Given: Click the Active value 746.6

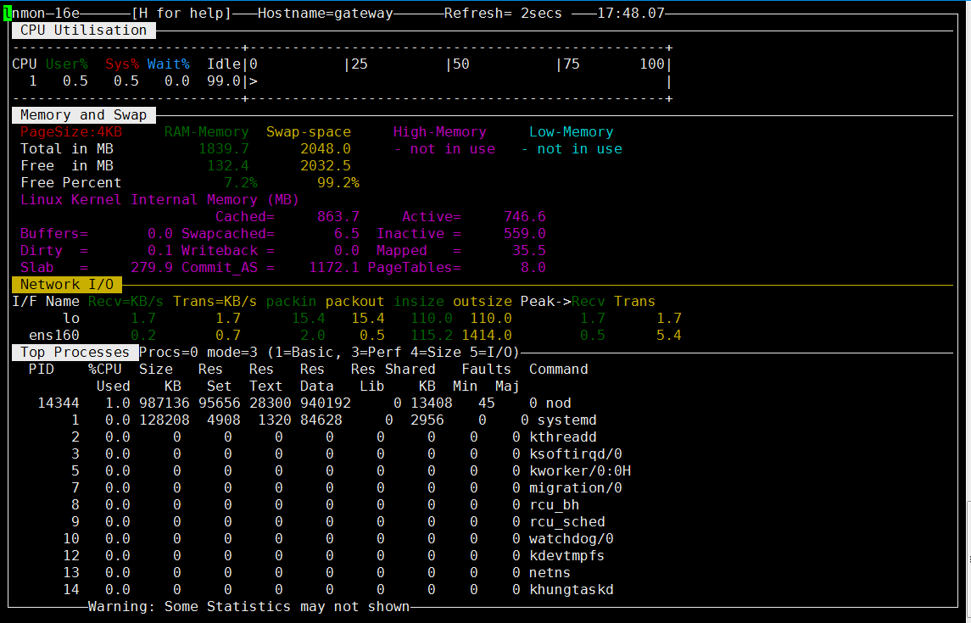Looking at the screenshot, I should pos(525,217).
